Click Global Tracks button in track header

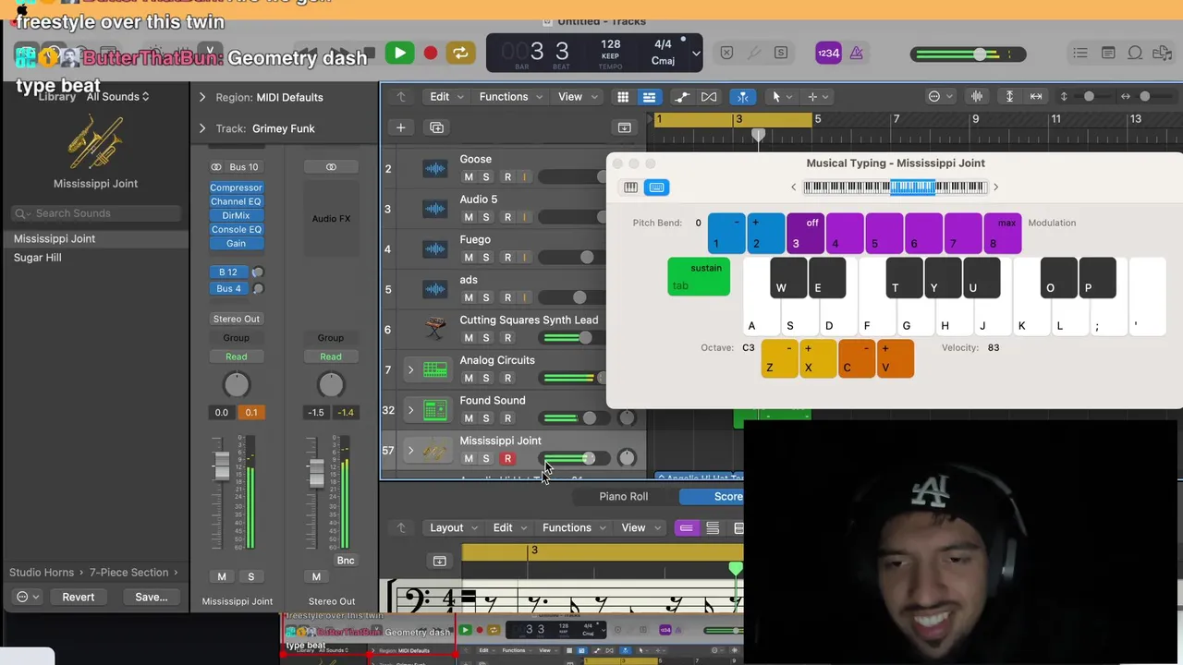625,127
